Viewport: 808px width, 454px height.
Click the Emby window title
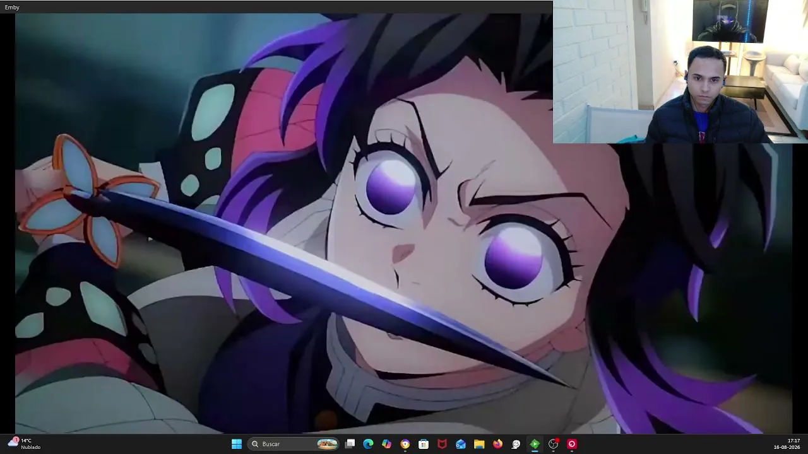point(12,7)
